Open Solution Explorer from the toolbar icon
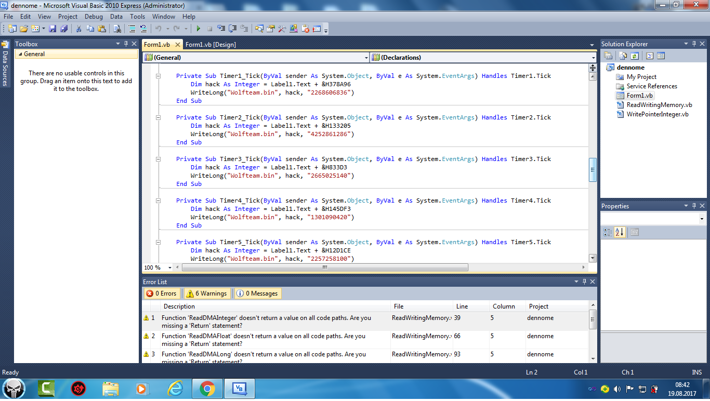The width and height of the screenshot is (710, 401). [259, 29]
